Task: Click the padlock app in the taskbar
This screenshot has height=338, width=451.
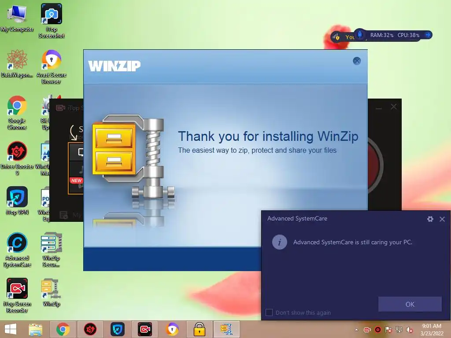Action: point(200,329)
